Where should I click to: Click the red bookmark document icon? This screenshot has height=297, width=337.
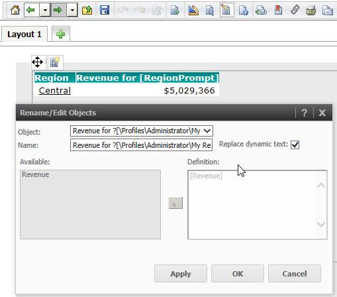coord(278,10)
